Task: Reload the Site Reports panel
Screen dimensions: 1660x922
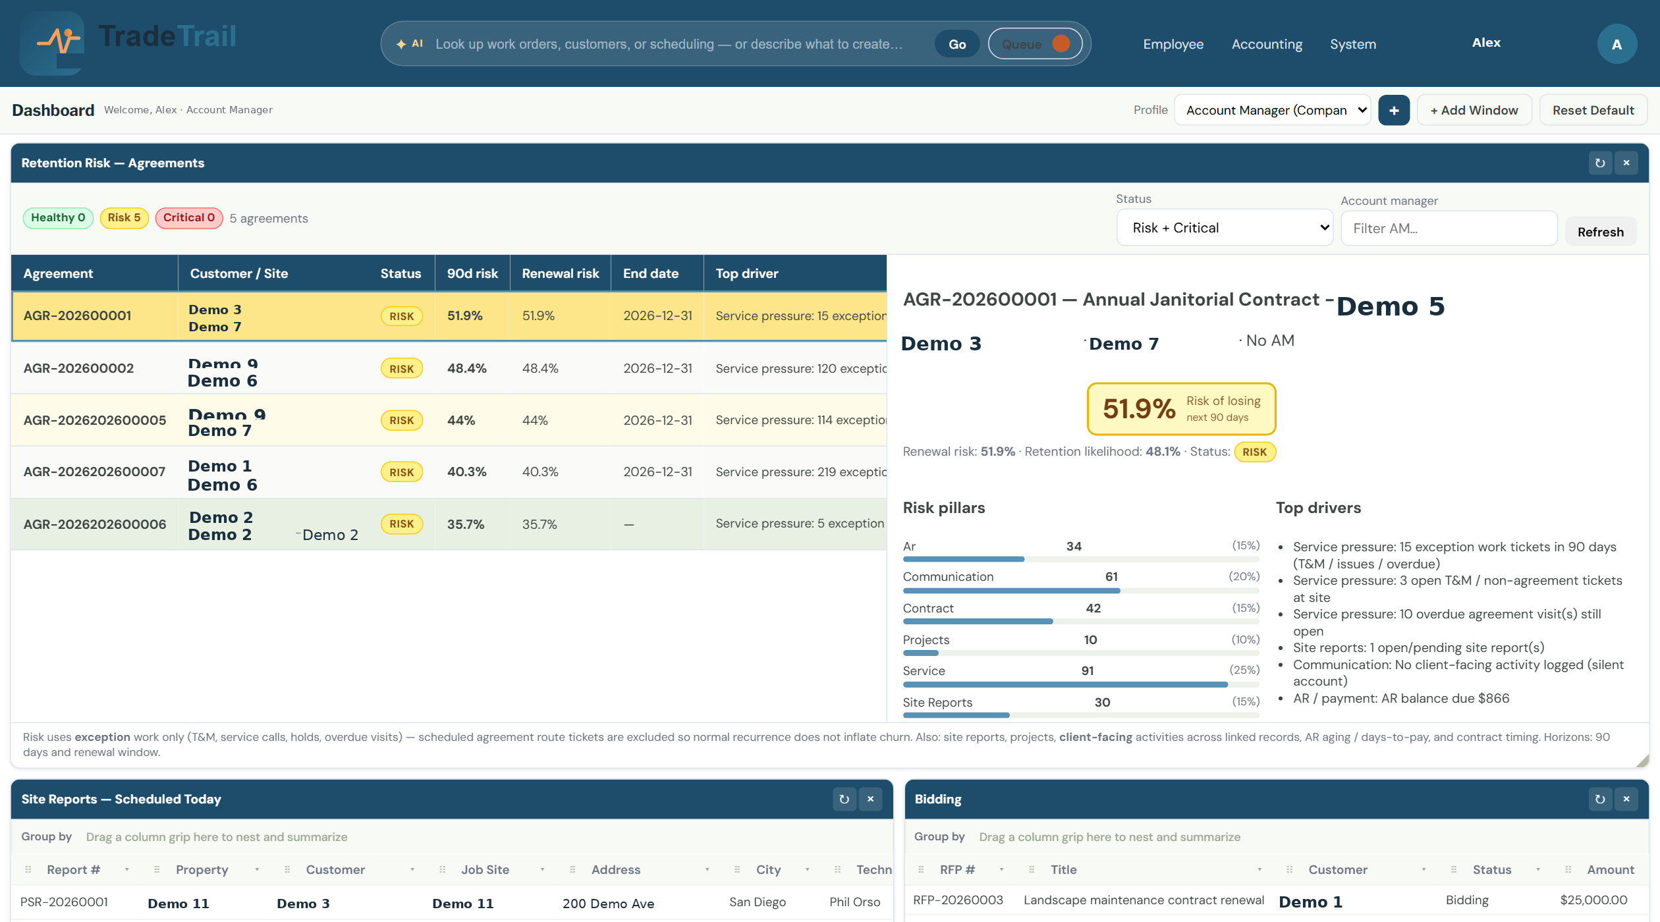Action: [x=844, y=800]
